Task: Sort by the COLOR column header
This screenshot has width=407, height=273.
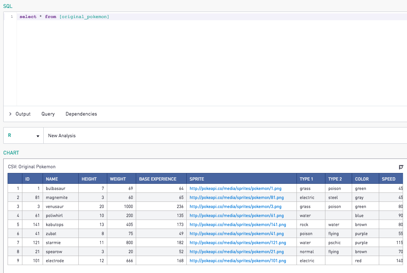Action: click(x=365, y=179)
